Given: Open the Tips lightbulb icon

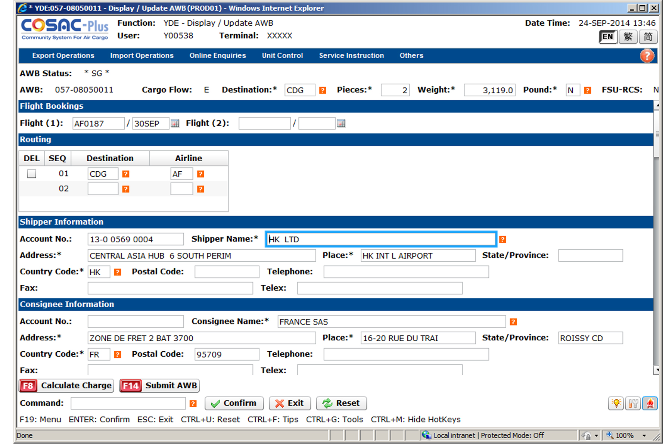Looking at the screenshot, I should tap(616, 403).
